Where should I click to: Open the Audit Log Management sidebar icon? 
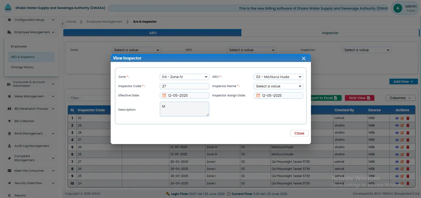point(10,146)
